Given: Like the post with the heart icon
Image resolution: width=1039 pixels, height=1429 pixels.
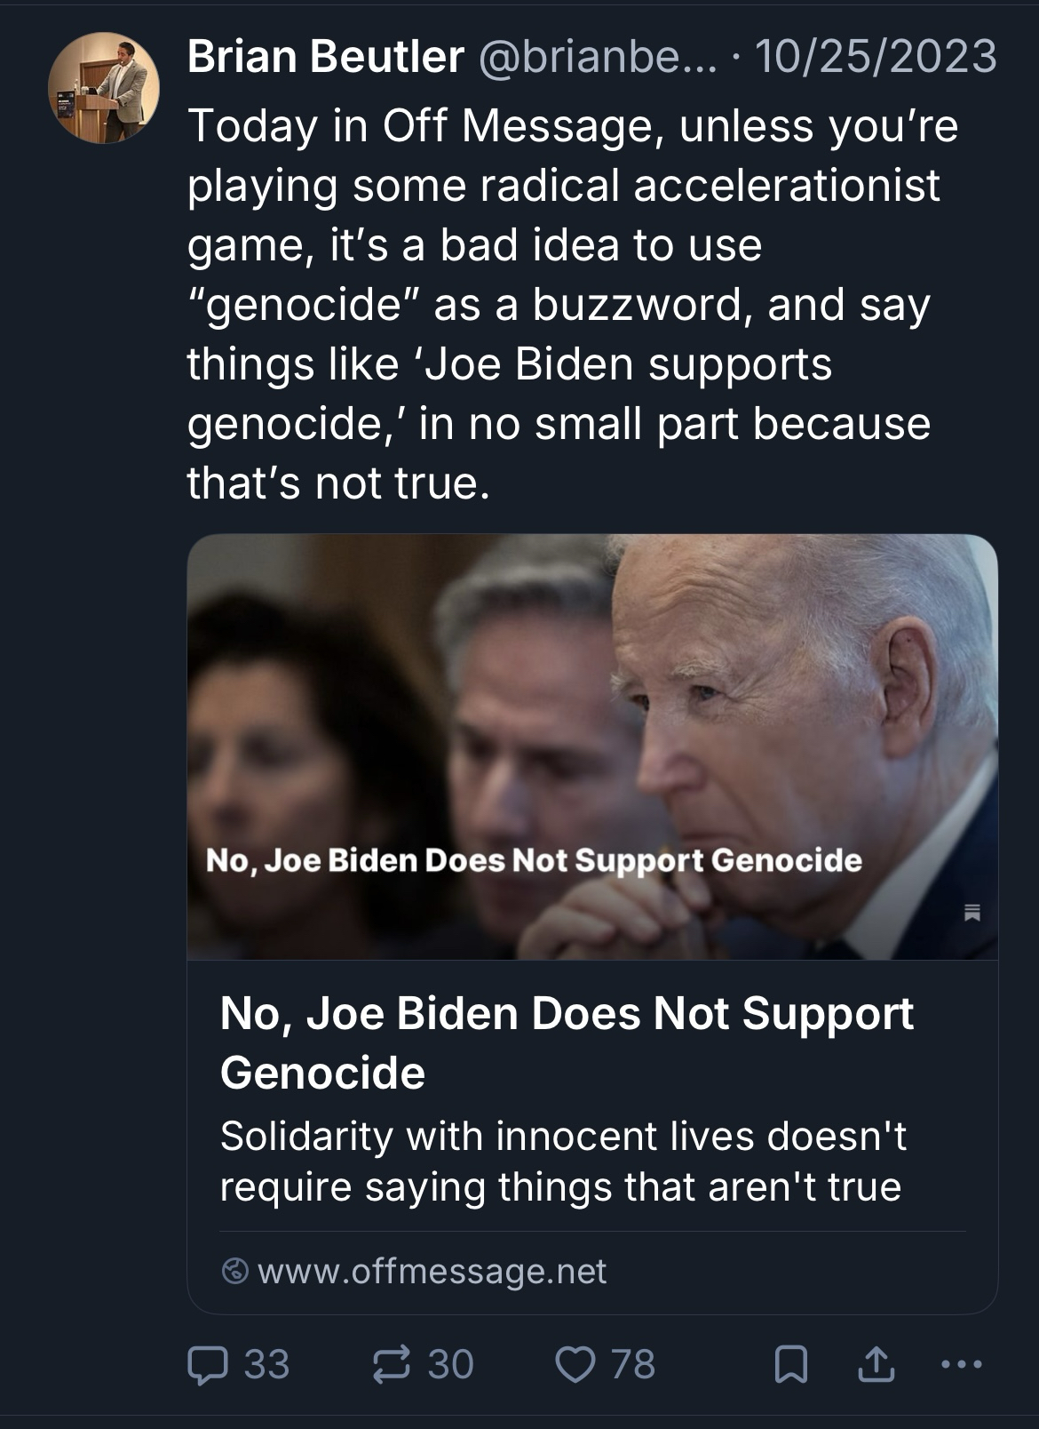Looking at the screenshot, I should point(575,1365).
